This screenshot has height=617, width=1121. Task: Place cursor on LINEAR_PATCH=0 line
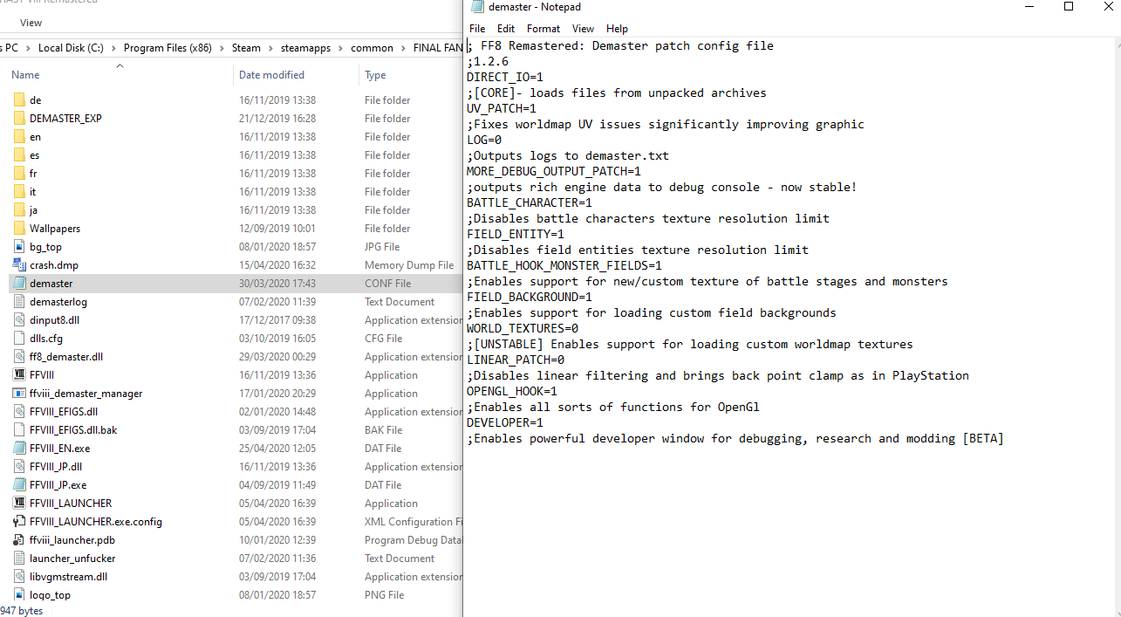point(516,360)
